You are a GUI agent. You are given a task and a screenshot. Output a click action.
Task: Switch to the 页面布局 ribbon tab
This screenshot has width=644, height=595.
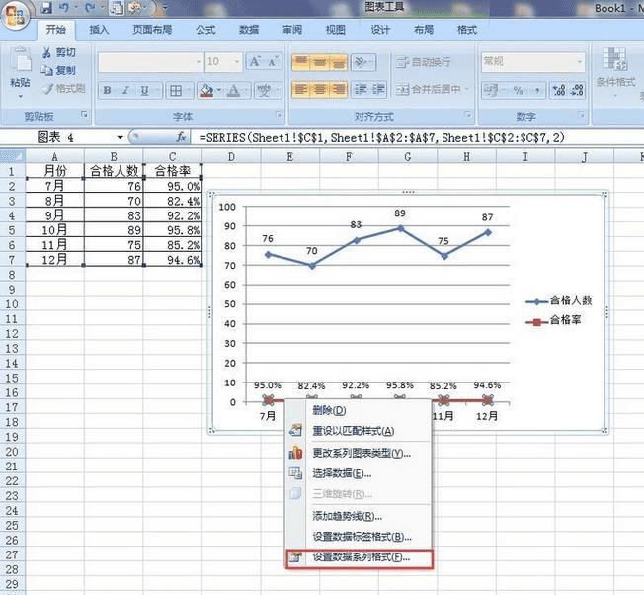[x=152, y=30]
